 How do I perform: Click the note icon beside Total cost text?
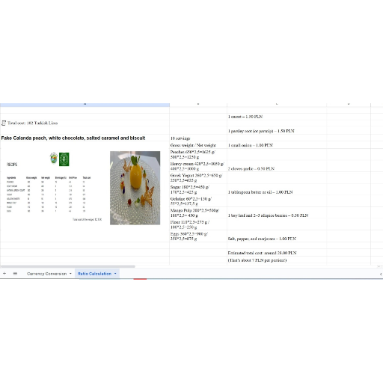coord(4,123)
